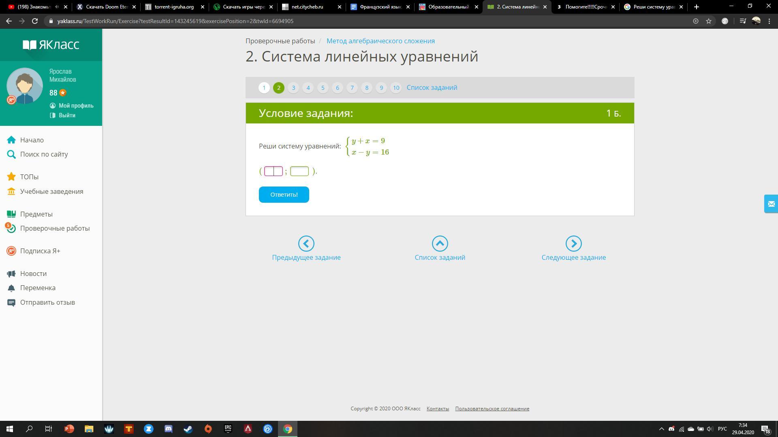The height and width of the screenshot is (437, 778).
Task: Bookmark page with the star icon
Action: (709, 21)
